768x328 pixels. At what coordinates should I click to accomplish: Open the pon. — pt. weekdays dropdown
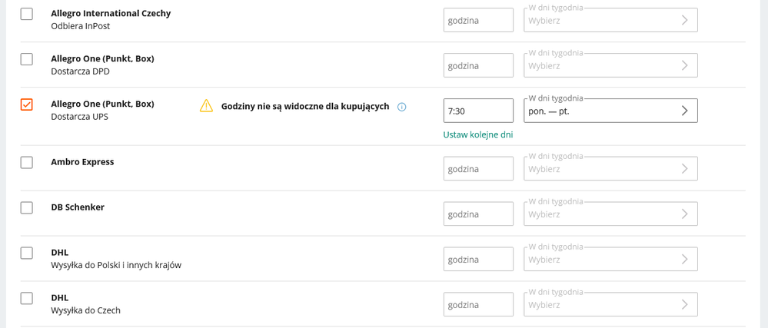pyautogui.click(x=610, y=111)
